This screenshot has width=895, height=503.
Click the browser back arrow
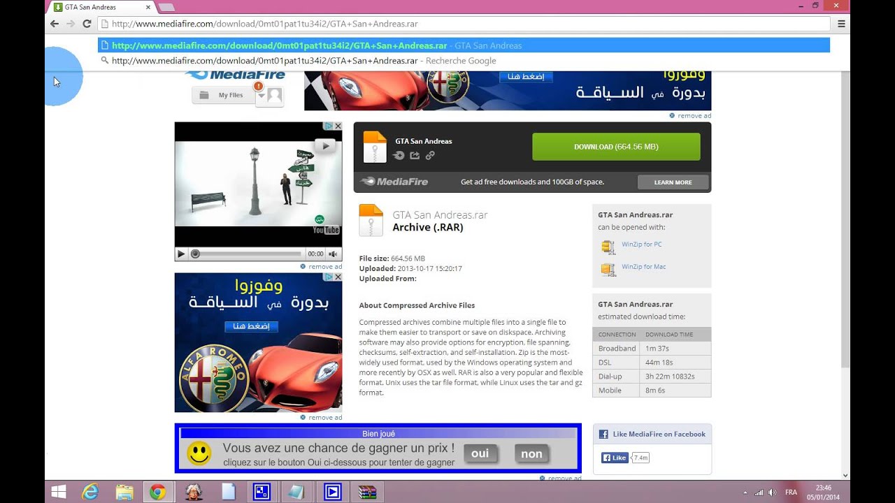click(55, 24)
